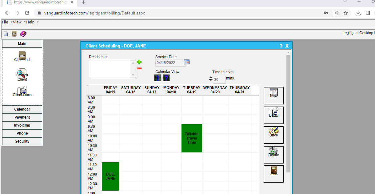Open the scheduling help question mark
Viewport: 375px width, 194px height.
281,46
